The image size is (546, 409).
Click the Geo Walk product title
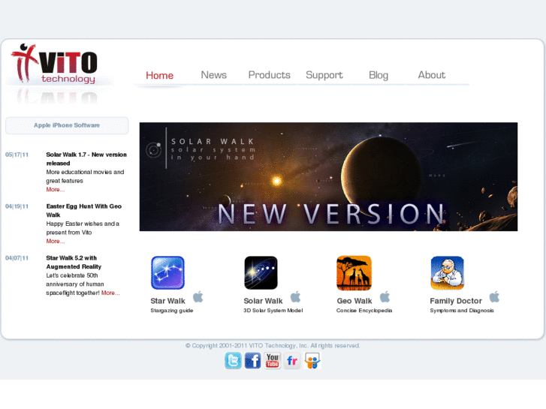coord(354,301)
